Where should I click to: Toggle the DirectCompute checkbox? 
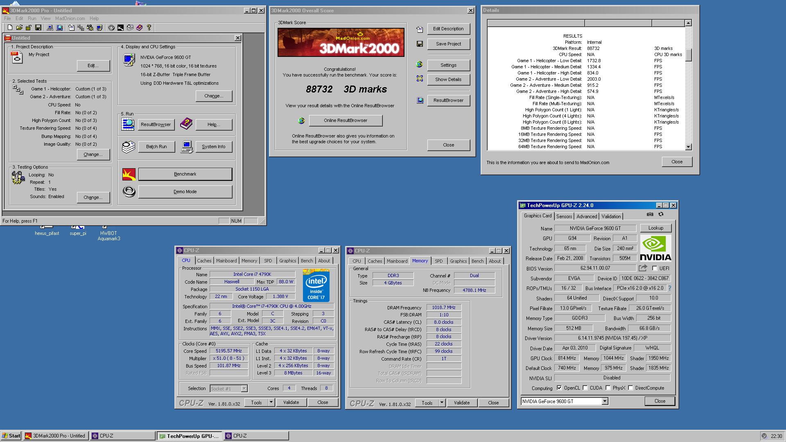[x=630, y=388]
